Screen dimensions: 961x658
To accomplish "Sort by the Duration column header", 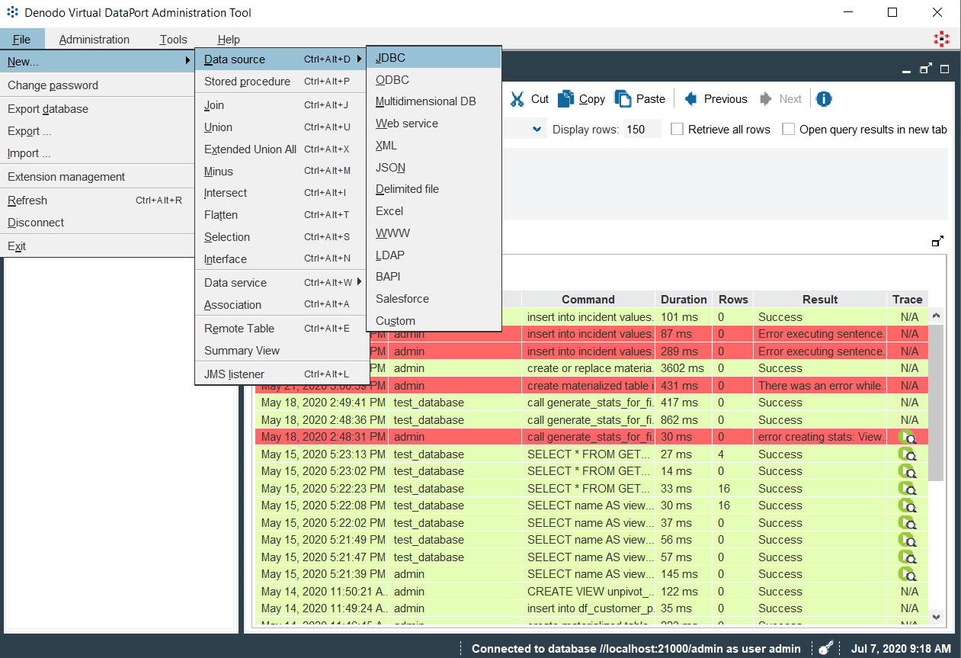I will (x=684, y=300).
